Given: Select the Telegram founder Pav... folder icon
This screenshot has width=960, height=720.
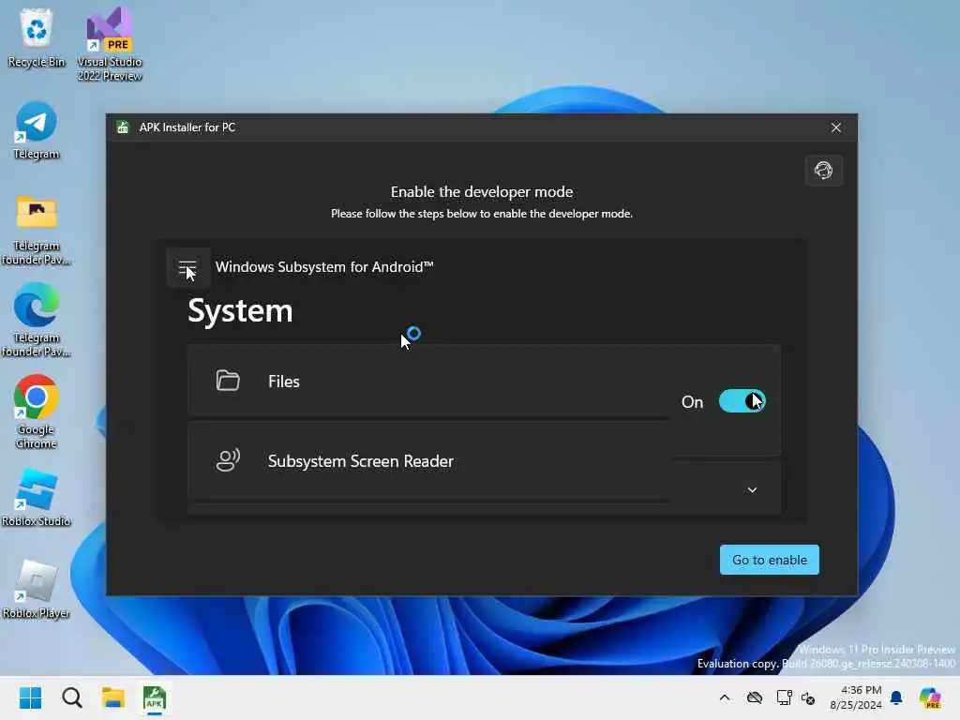Looking at the screenshot, I should pos(37,231).
